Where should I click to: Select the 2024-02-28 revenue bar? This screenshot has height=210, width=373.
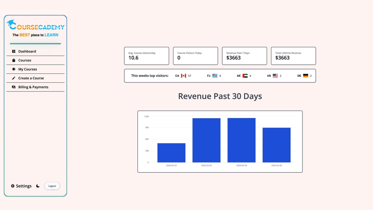[x=276, y=145]
